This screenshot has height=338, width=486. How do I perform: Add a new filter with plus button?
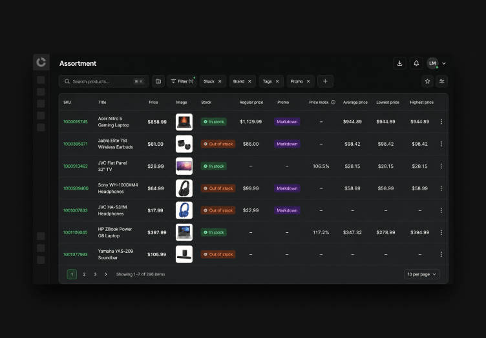[325, 81]
